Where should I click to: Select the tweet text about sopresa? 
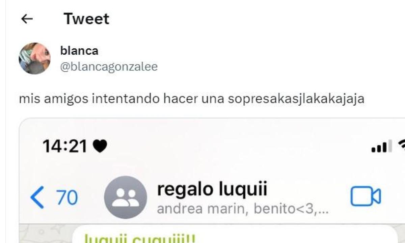[192, 99]
